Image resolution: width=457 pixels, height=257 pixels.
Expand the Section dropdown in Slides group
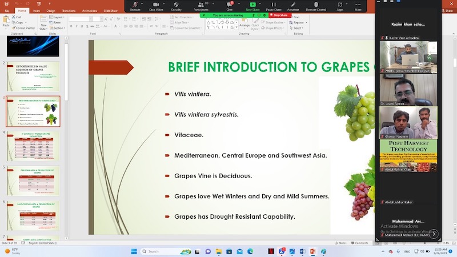coord(58,27)
